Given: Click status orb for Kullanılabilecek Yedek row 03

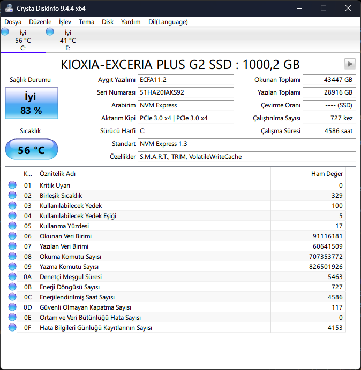Looking at the screenshot, I should click(12, 205).
